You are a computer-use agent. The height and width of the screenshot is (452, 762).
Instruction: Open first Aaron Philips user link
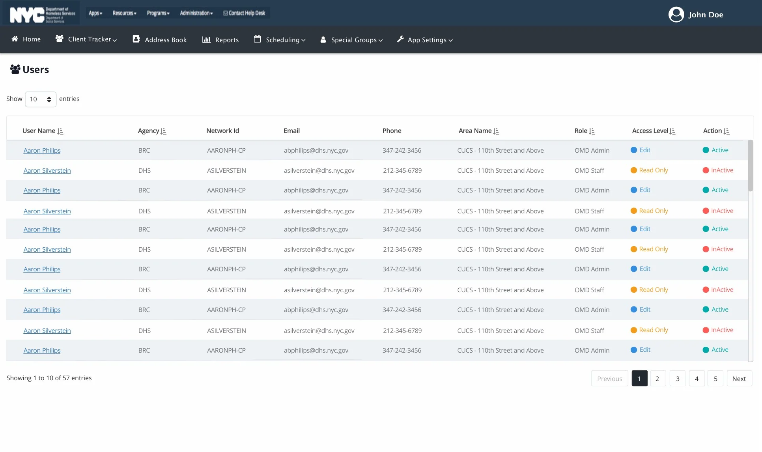point(42,150)
